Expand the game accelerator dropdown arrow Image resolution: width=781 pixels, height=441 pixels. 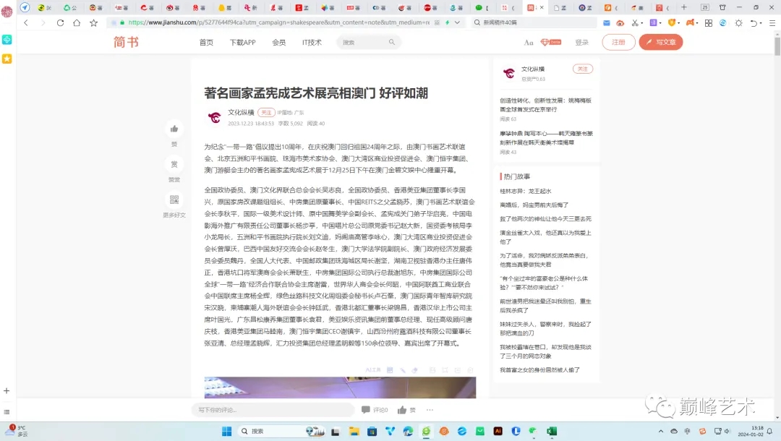coord(697,22)
